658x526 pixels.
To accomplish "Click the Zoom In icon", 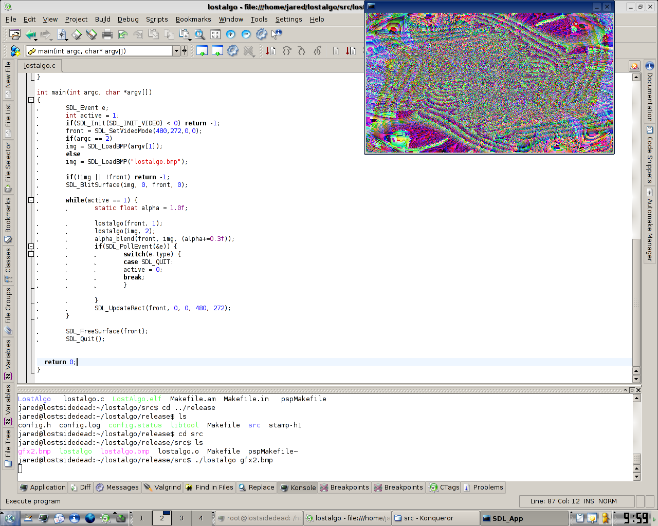I will [x=231, y=34].
